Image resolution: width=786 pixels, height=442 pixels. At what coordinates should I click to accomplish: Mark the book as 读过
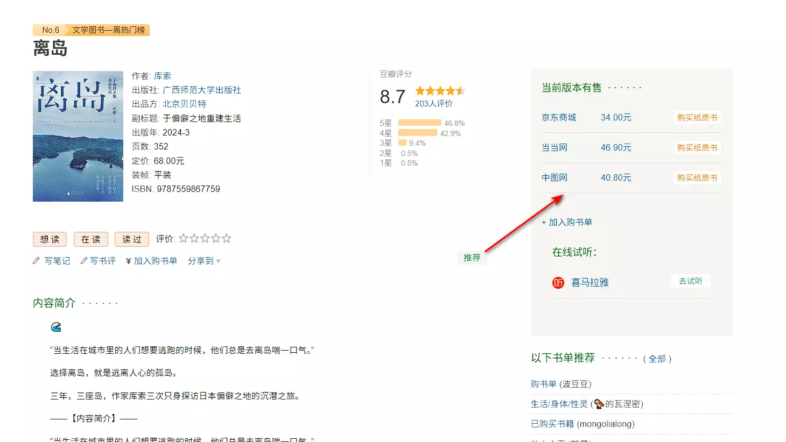pyautogui.click(x=131, y=239)
